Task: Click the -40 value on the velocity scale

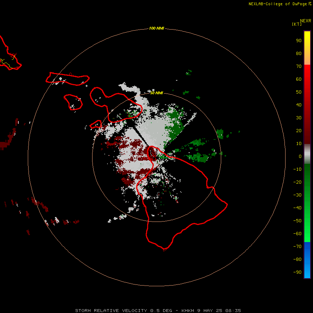Action: click(x=297, y=208)
